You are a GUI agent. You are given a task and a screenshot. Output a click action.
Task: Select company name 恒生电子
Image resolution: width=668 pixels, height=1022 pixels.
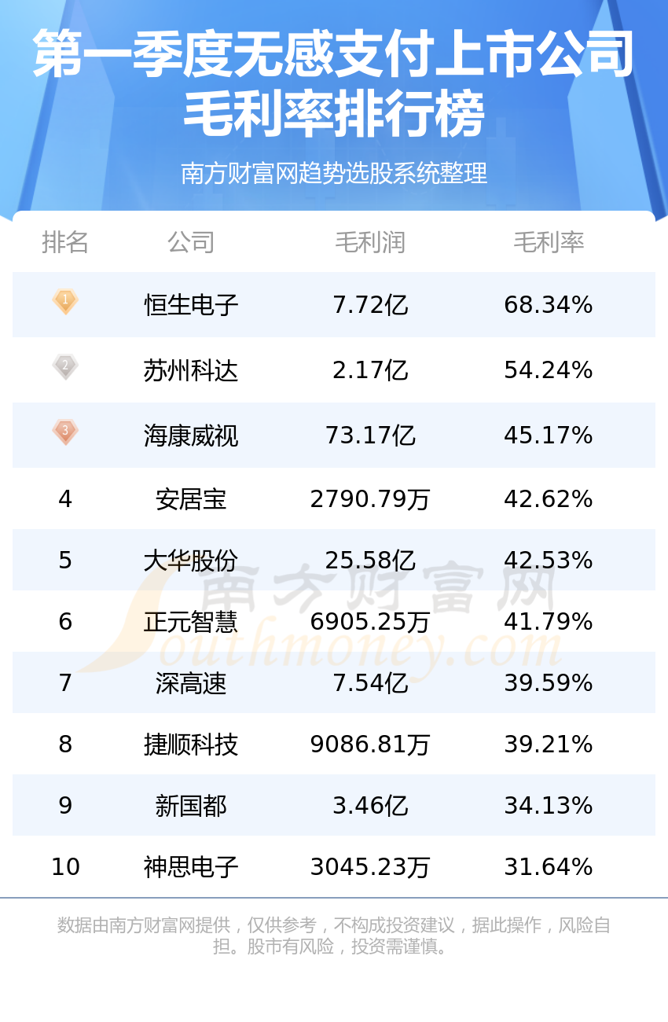click(191, 304)
